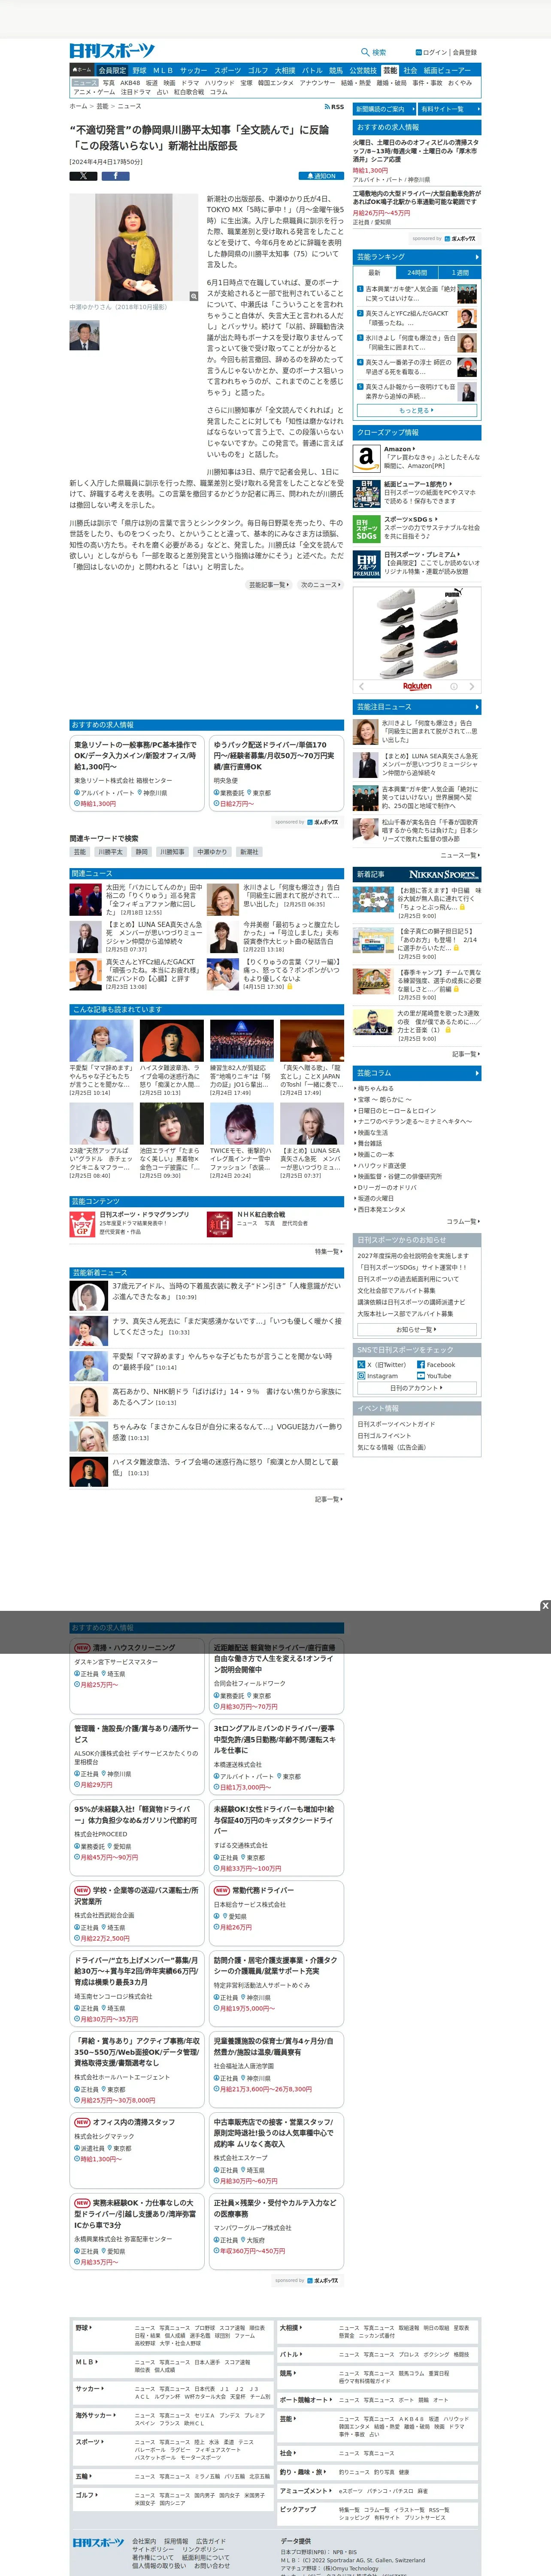Click the ad info icon beside the Rakuten logo

453,686
